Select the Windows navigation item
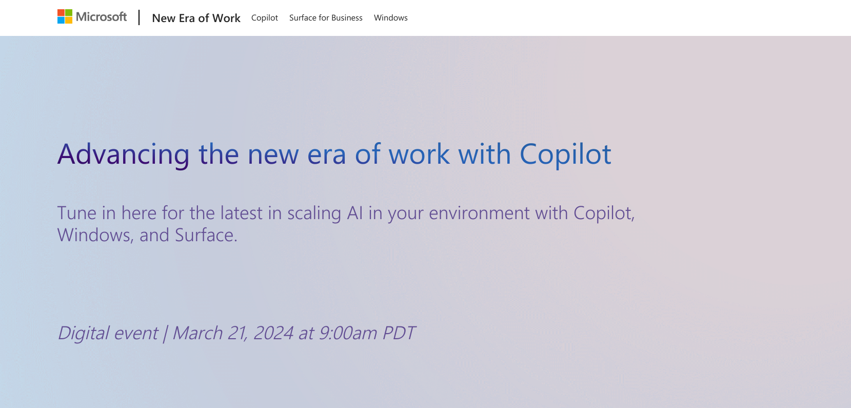 pyautogui.click(x=390, y=18)
